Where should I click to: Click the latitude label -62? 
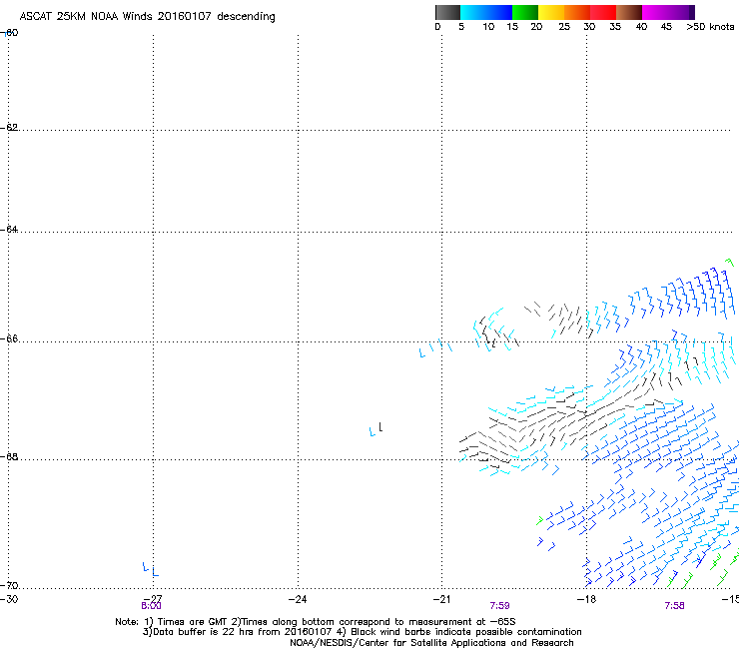coord(10,127)
